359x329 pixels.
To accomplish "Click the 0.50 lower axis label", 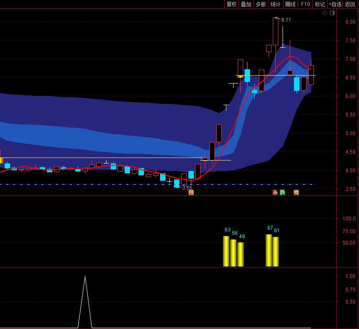I will (350, 302).
